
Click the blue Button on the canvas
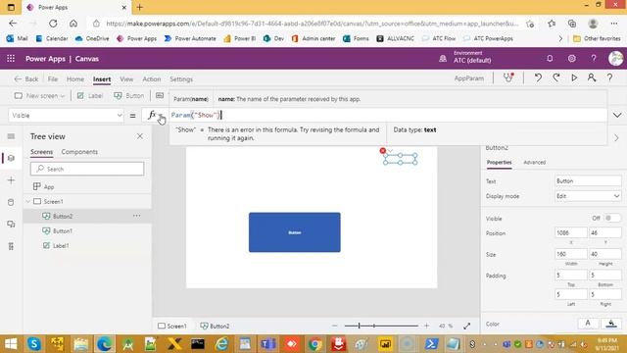pyautogui.click(x=295, y=232)
